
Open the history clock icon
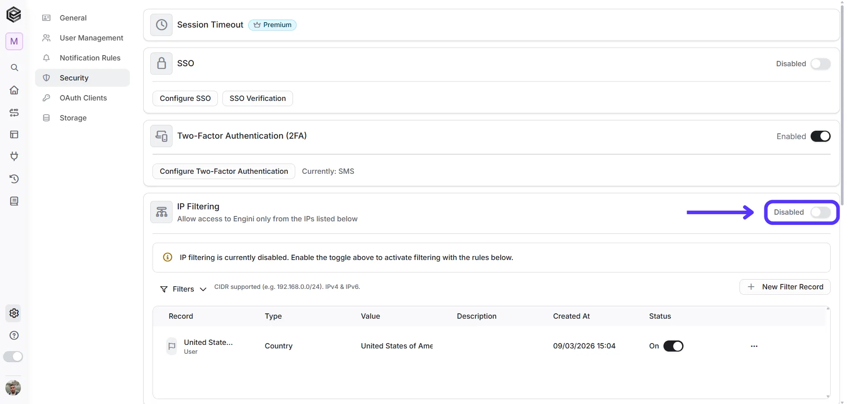[x=14, y=179]
